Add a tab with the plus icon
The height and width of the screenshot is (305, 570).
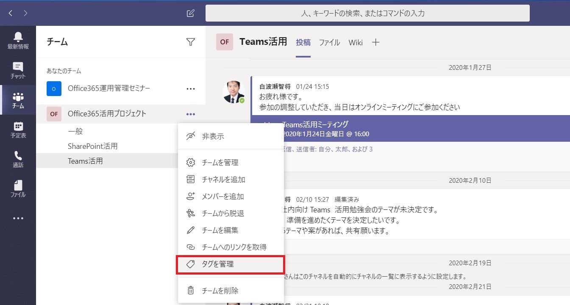pyautogui.click(x=375, y=42)
